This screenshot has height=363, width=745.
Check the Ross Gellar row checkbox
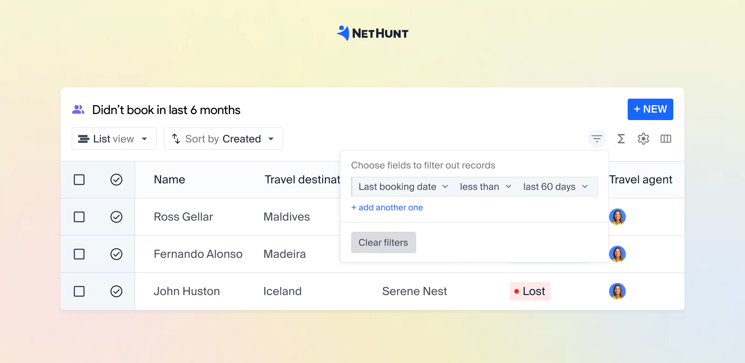click(x=79, y=217)
